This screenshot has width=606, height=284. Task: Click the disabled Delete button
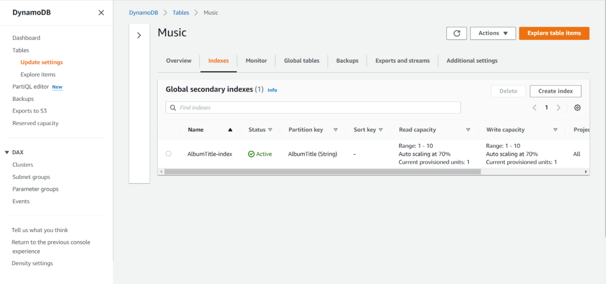point(508,91)
